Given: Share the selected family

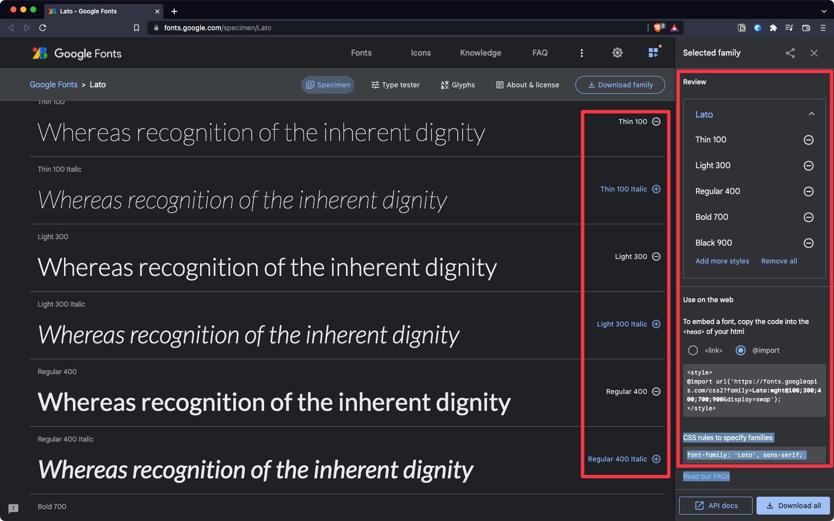Looking at the screenshot, I should click(x=790, y=53).
